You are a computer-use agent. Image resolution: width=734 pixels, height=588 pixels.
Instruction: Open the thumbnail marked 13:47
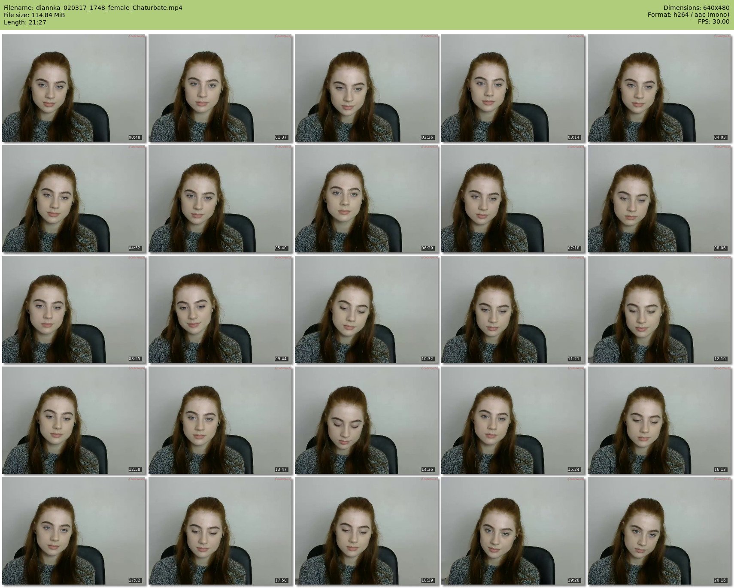(220, 420)
